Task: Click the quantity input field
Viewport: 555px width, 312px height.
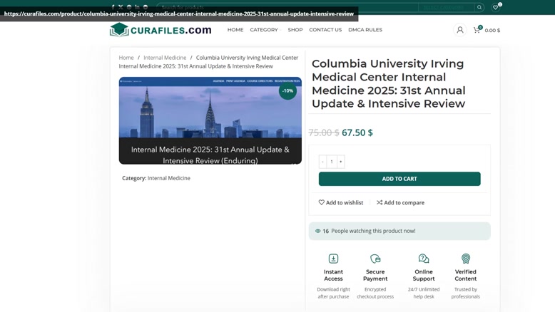Action: 332,162
